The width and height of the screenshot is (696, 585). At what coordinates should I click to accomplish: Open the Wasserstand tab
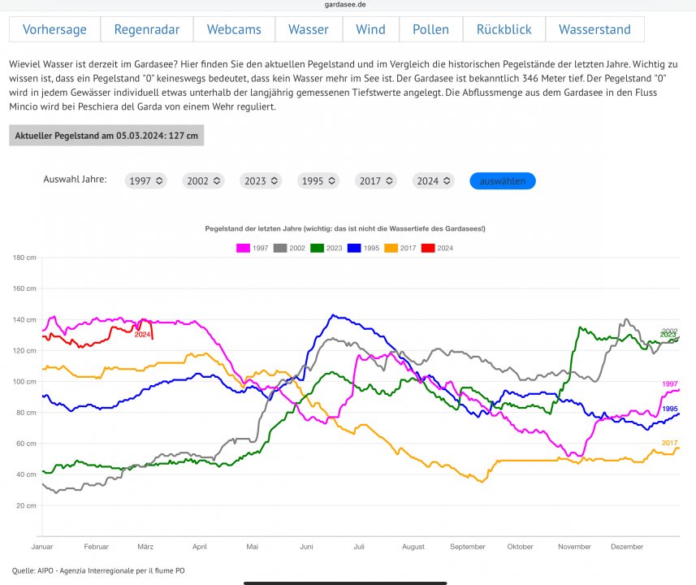pos(594,29)
